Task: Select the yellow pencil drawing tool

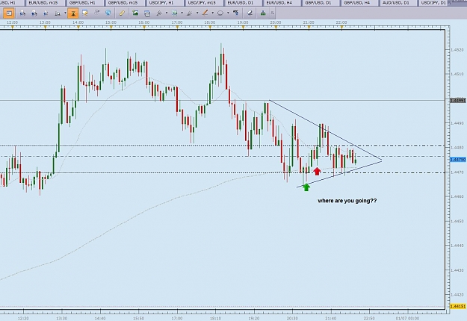Action: point(122,13)
